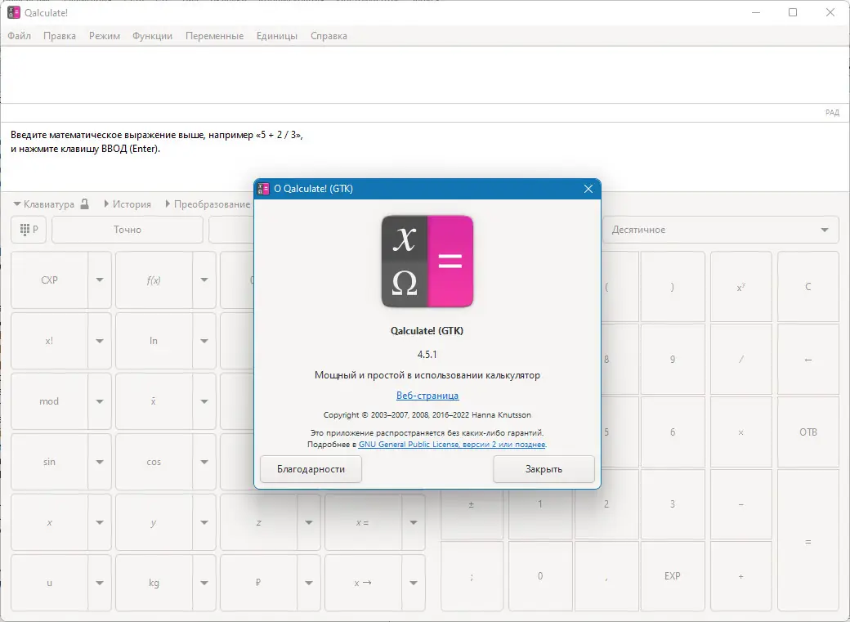Click the cos button
This screenshot has width=850, height=622.
click(x=154, y=462)
